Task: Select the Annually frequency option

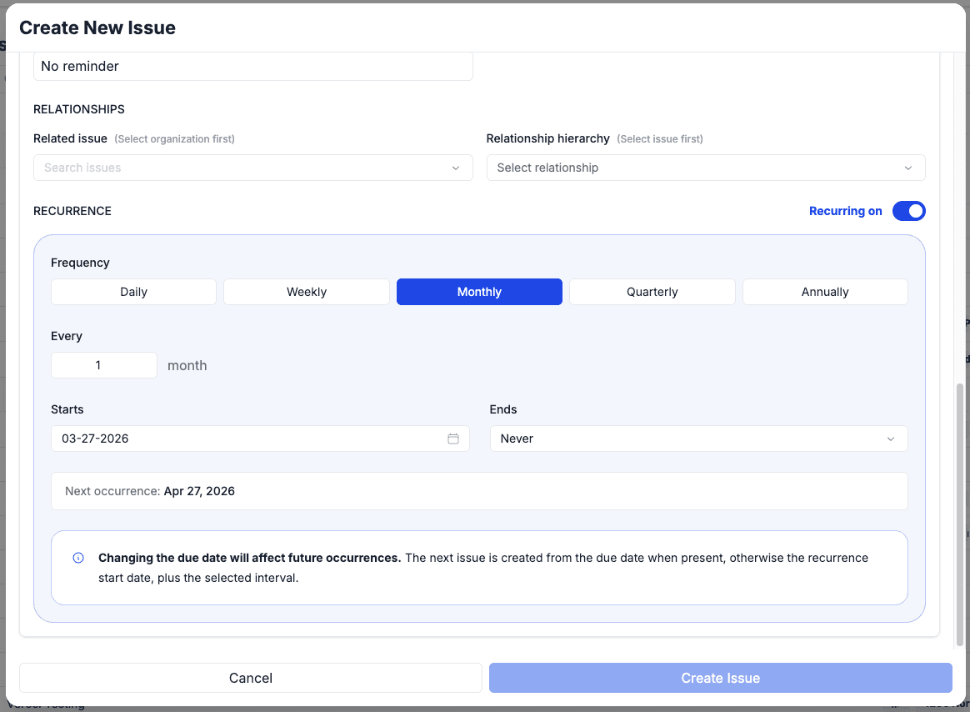Action: coord(824,291)
